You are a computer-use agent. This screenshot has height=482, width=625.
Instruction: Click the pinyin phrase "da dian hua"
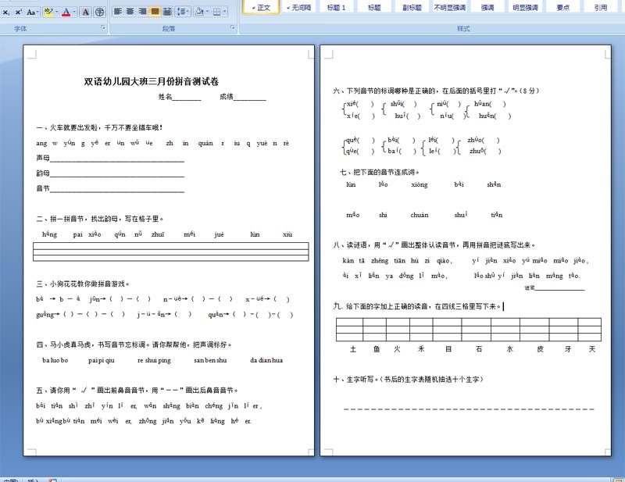click(266, 360)
